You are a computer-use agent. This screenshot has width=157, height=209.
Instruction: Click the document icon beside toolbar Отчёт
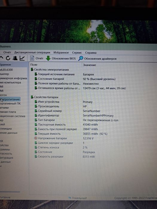click(32, 58)
